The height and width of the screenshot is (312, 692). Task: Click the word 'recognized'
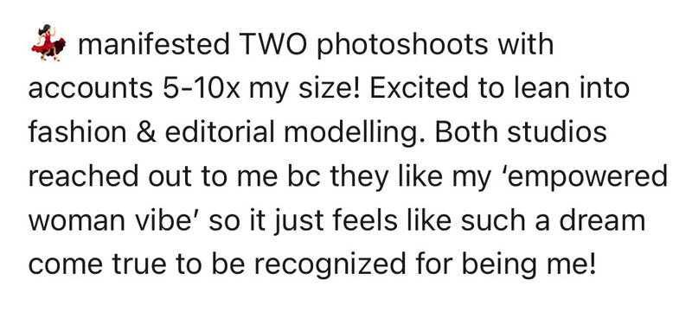(x=330, y=264)
